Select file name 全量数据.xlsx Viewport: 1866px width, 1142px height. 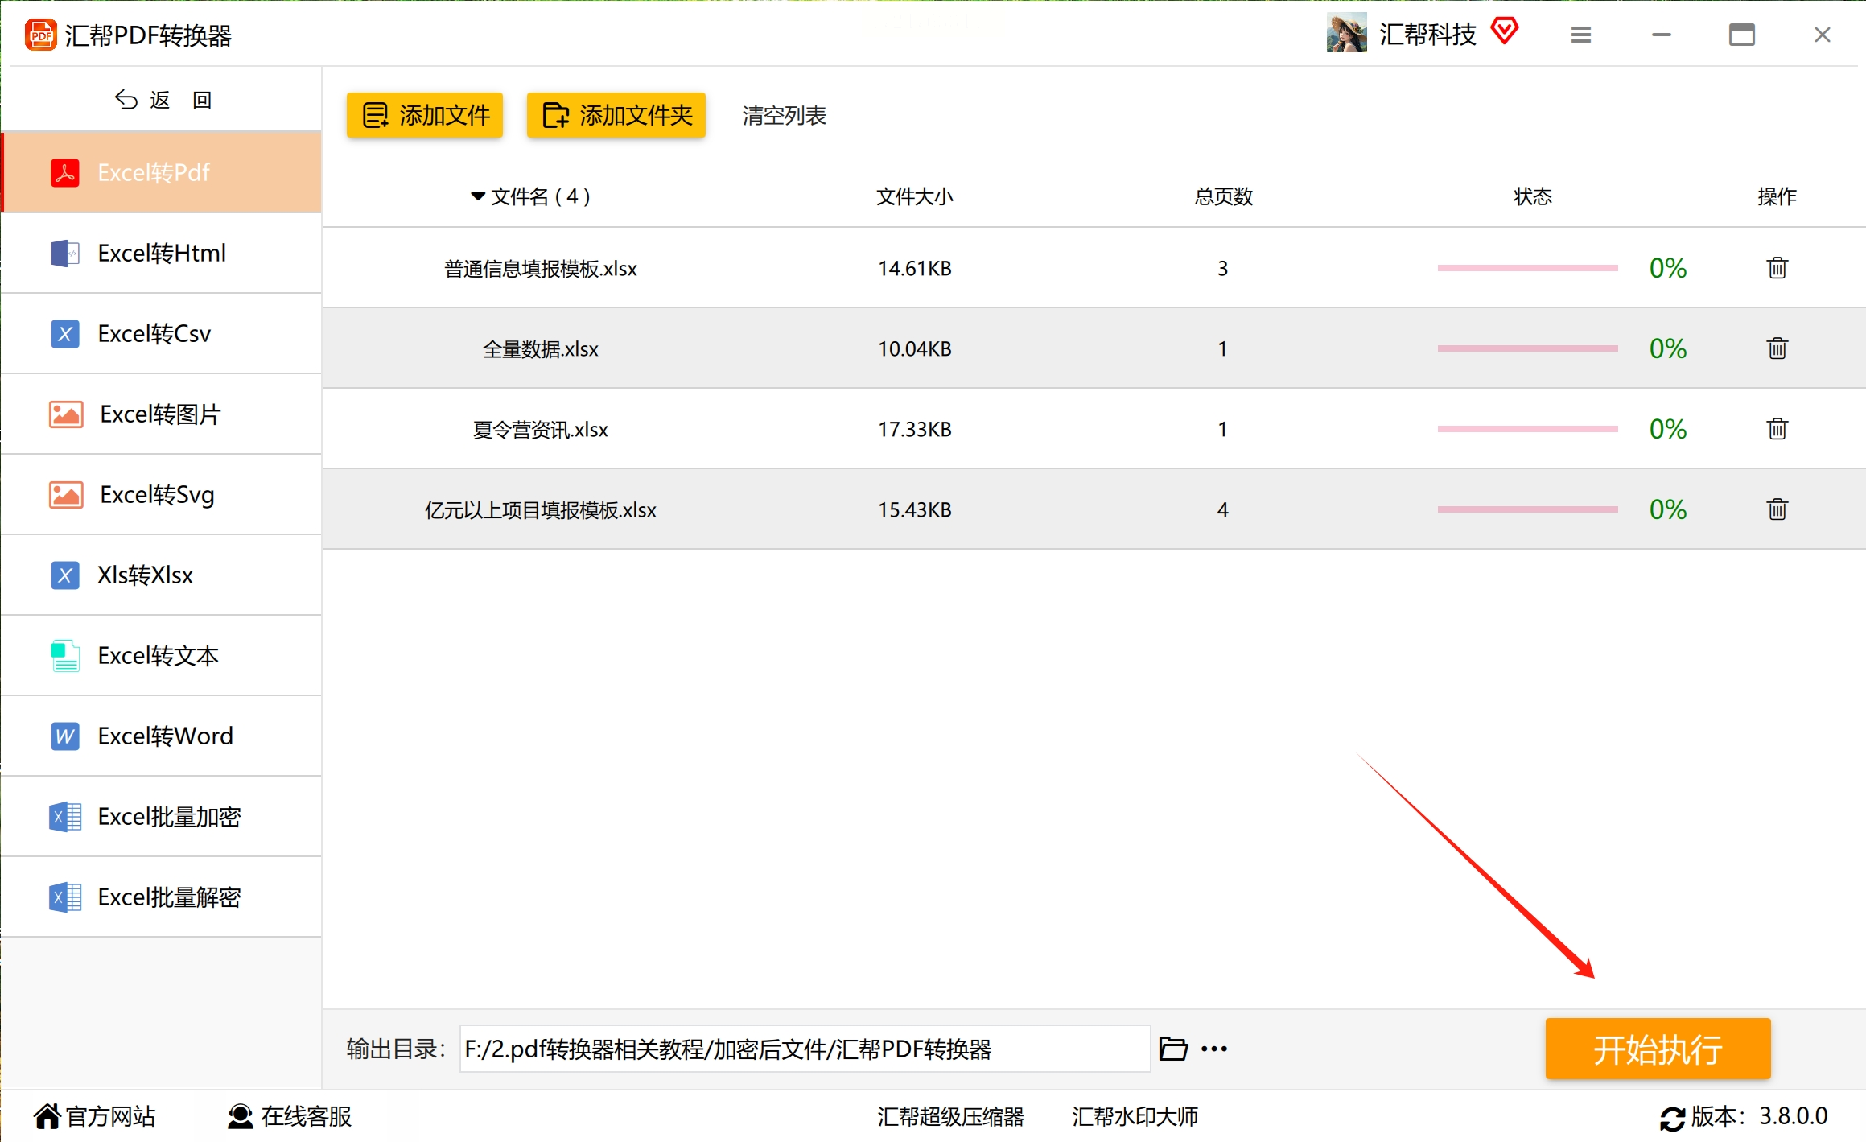coord(541,349)
